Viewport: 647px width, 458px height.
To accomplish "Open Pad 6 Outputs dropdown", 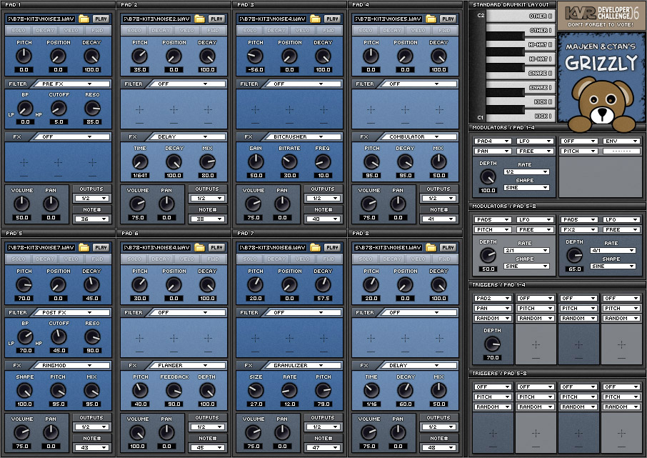I will pyautogui.click(x=207, y=427).
